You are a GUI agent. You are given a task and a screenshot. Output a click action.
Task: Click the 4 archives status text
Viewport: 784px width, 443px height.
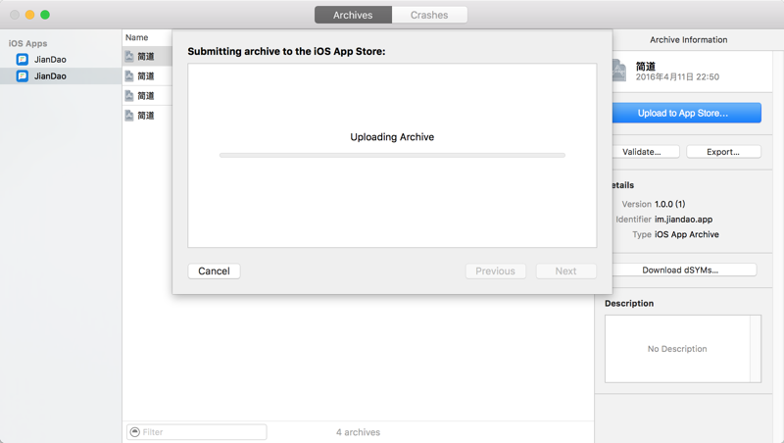pos(358,432)
